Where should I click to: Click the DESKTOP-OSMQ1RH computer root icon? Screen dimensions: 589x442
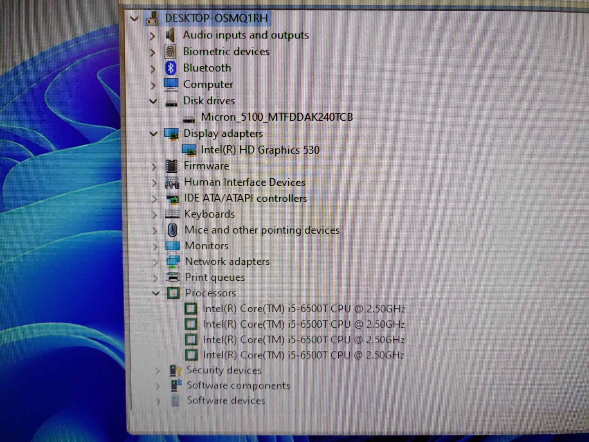tap(152, 18)
